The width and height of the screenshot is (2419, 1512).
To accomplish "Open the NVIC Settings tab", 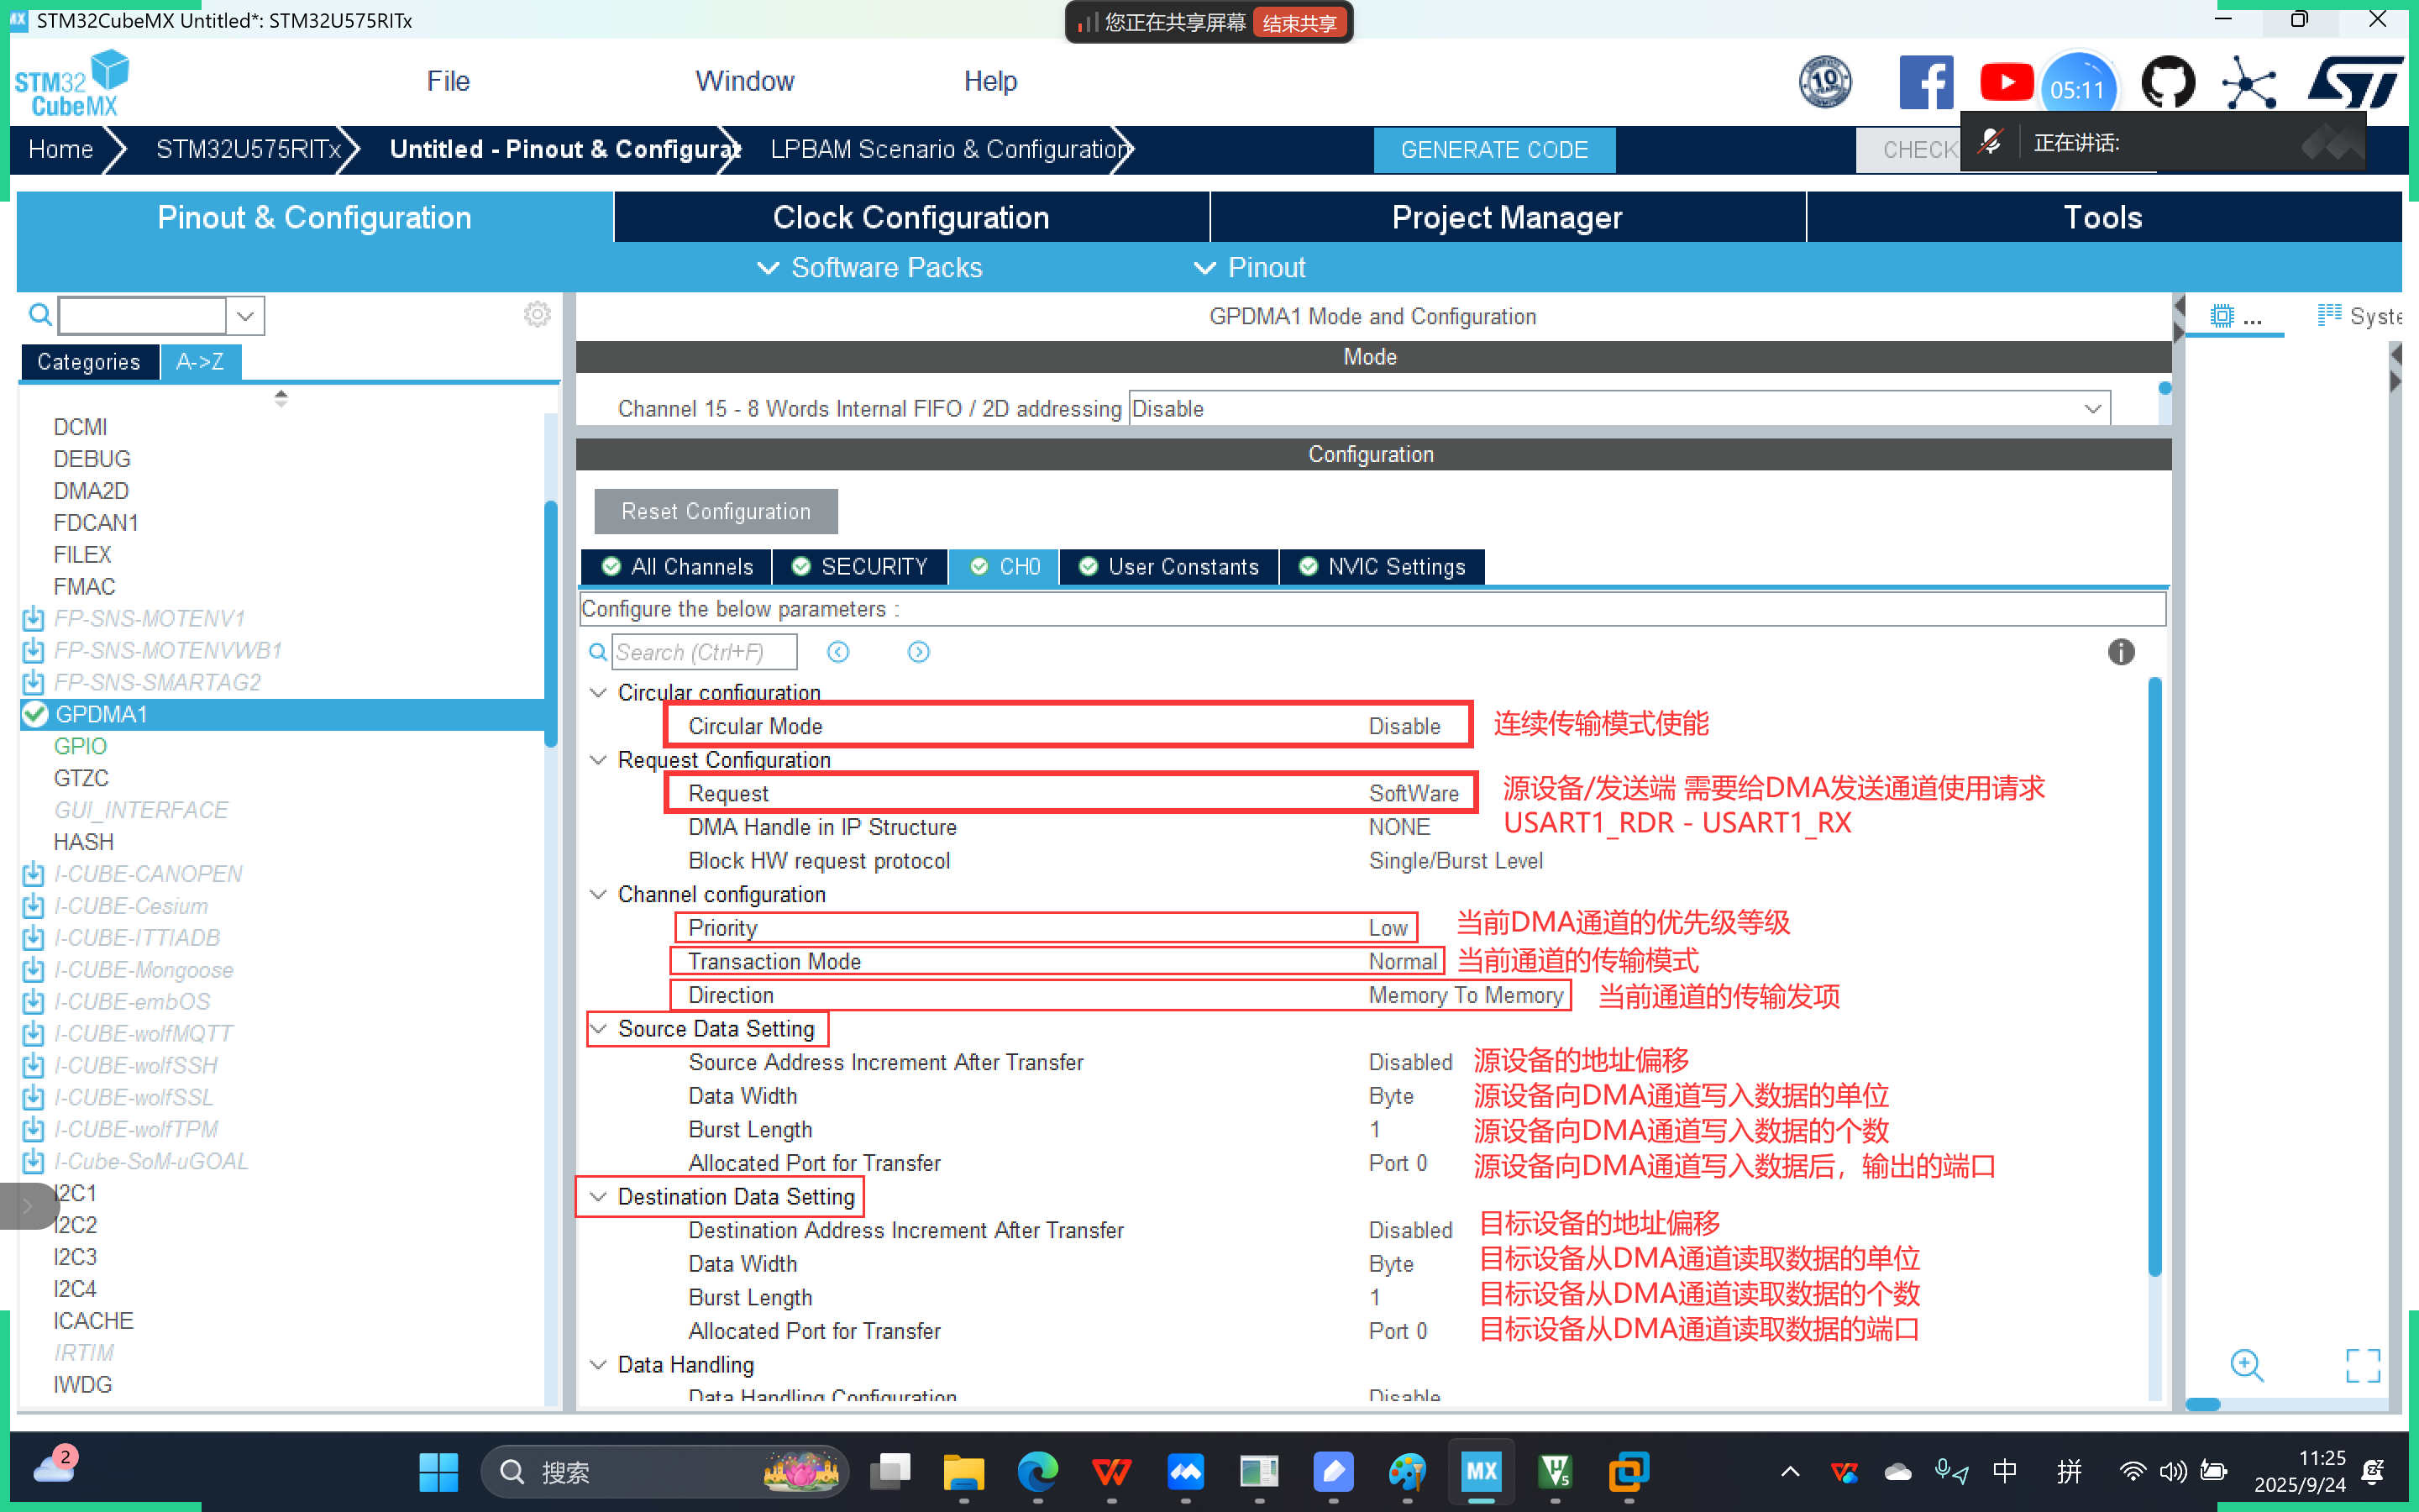I will pos(1383,567).
